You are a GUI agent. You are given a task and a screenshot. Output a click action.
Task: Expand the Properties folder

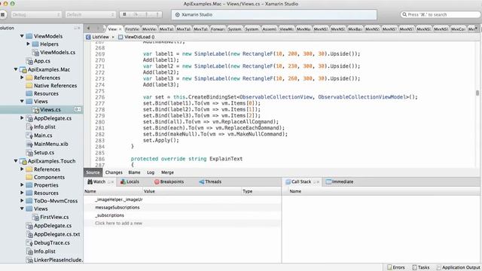(22, 185)
